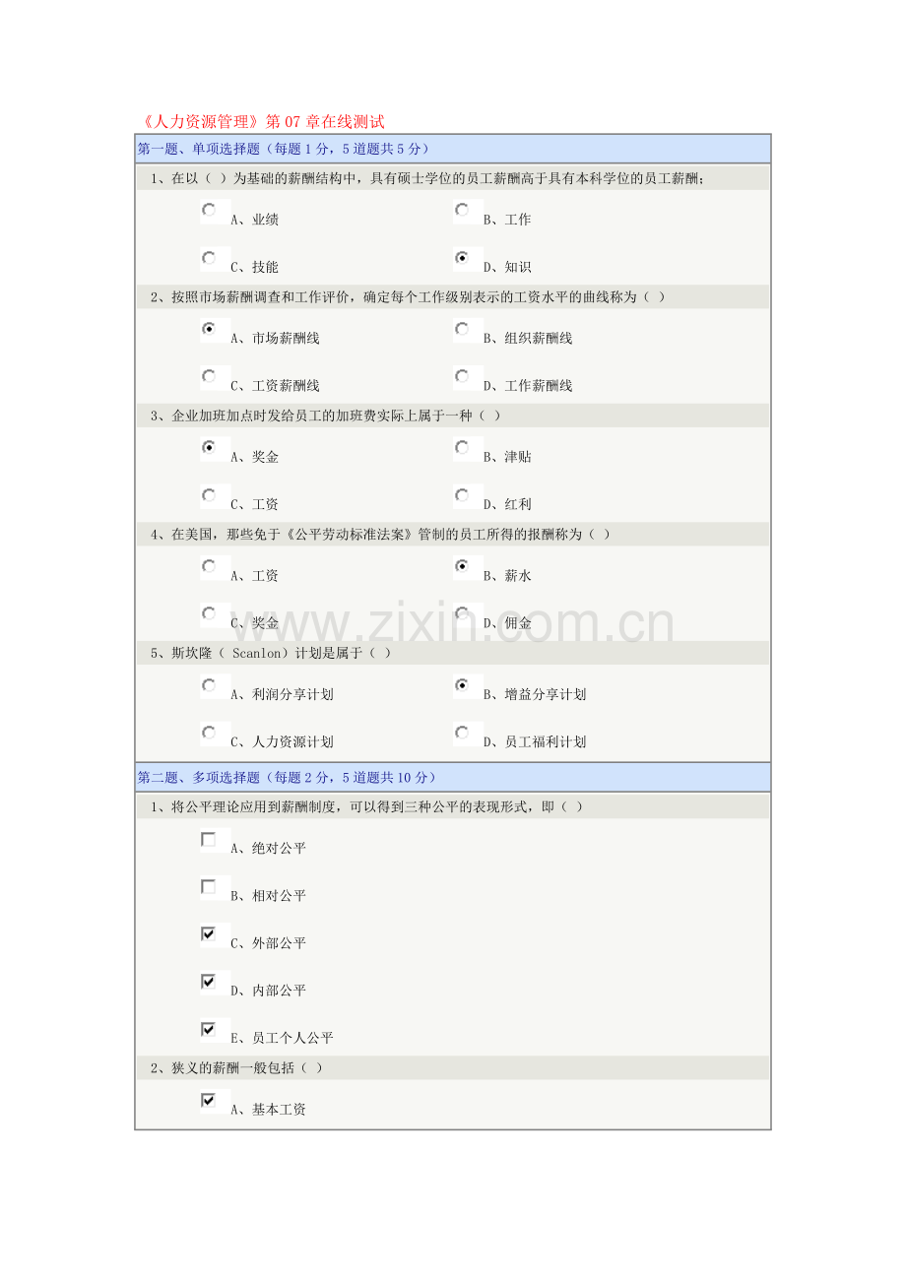
Task: Click the title 《人力资源管理》第07章在线测试
Action: [x=260, y=123]
